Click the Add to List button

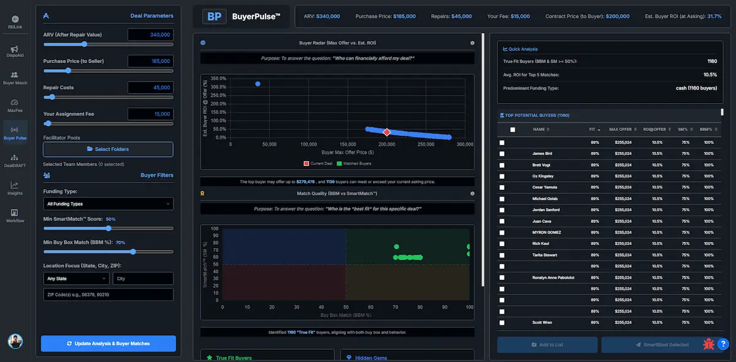pos(547,344)
